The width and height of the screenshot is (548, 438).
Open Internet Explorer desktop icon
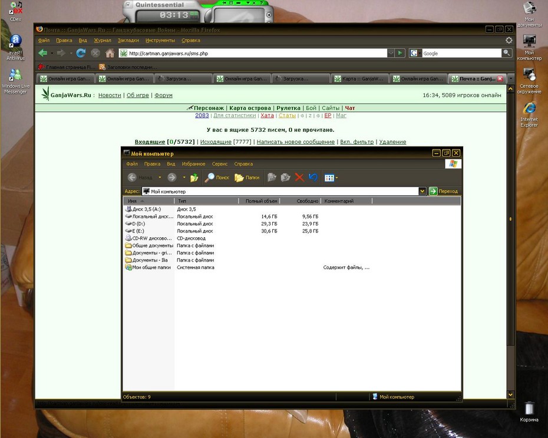pyautogui.click(x=529, y=114)
